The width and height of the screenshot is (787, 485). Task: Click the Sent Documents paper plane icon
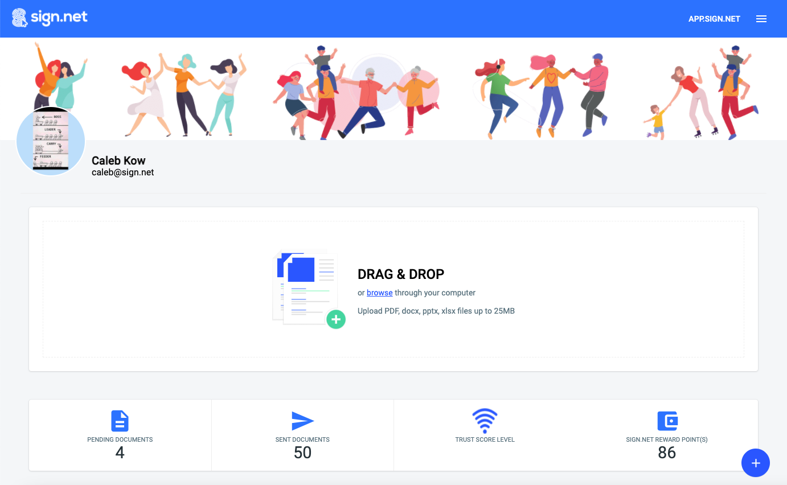pyautogui.click(x=302, y=421)
